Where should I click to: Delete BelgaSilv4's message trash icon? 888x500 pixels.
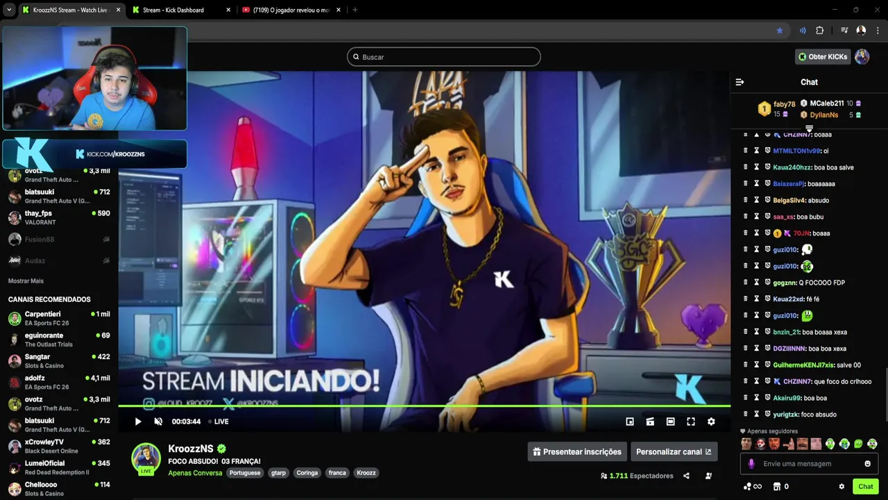click(746, 200)
